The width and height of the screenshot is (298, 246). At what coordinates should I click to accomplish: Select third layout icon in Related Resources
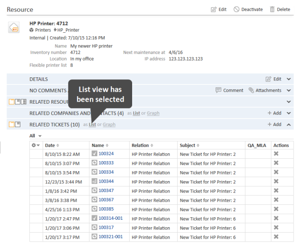coord(24,102)
